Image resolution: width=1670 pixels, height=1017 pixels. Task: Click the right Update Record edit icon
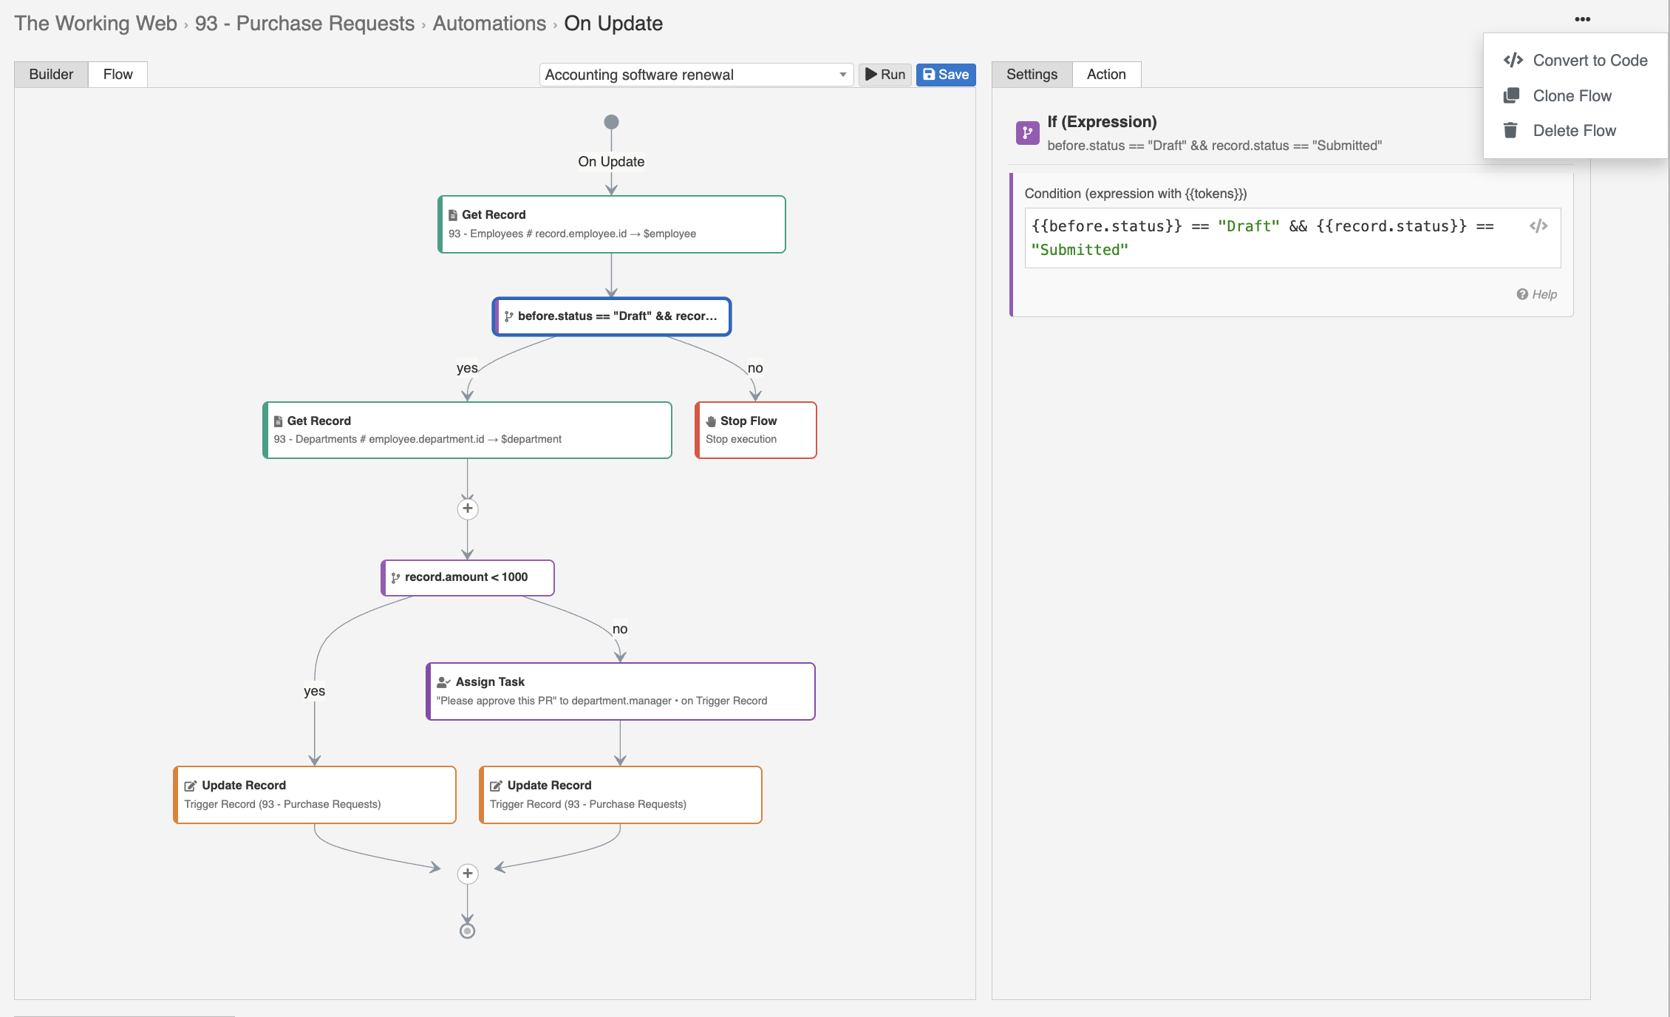click(496, 786)
